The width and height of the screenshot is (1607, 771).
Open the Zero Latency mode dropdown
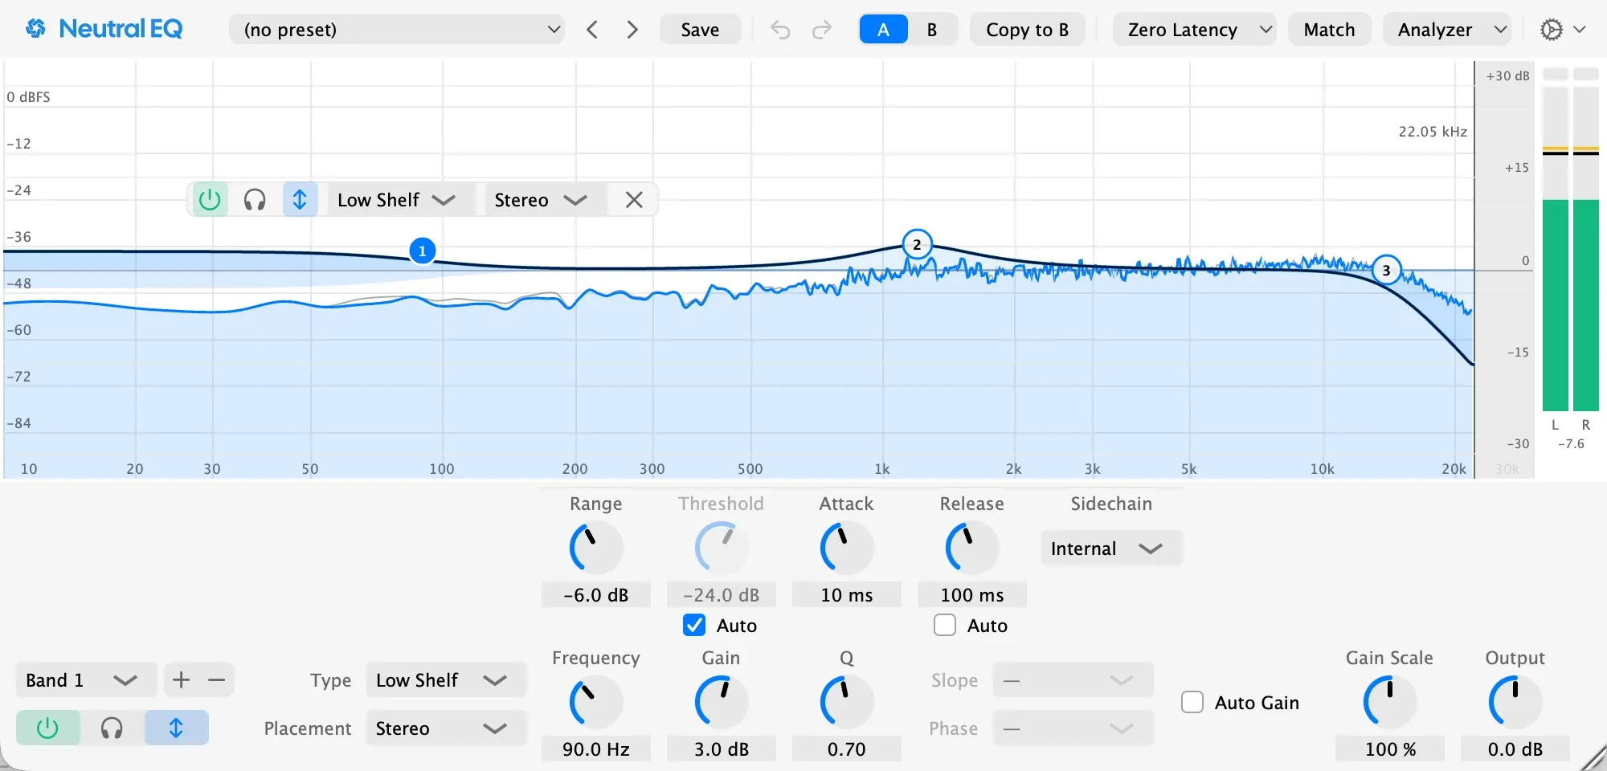coord(1194,30)
